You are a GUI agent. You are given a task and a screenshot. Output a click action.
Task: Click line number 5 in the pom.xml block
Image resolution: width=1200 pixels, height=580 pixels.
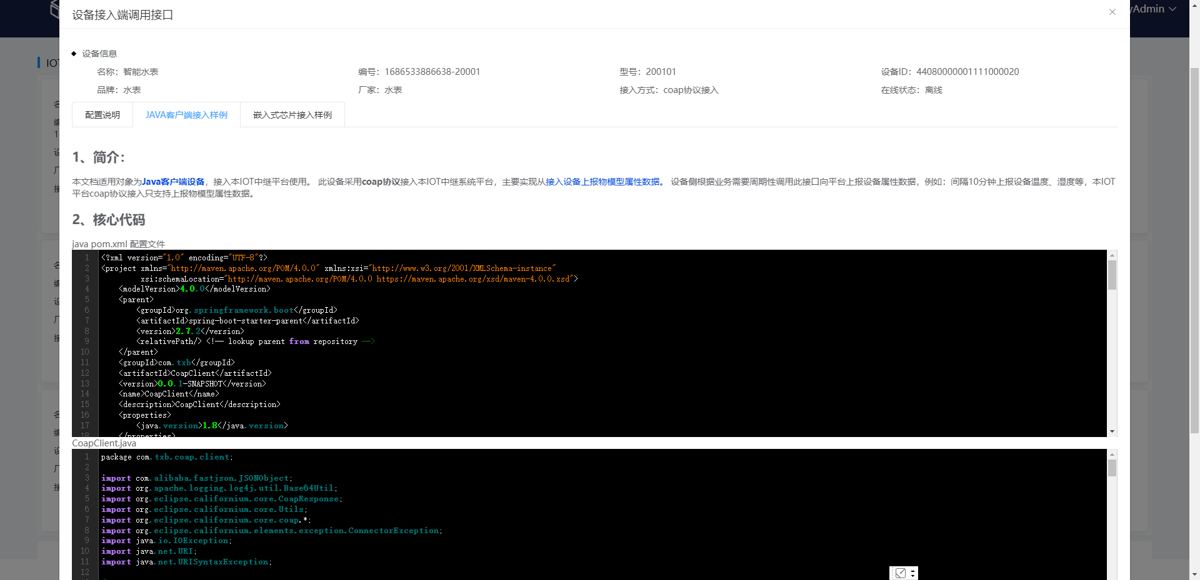click(x=87, y=300)
